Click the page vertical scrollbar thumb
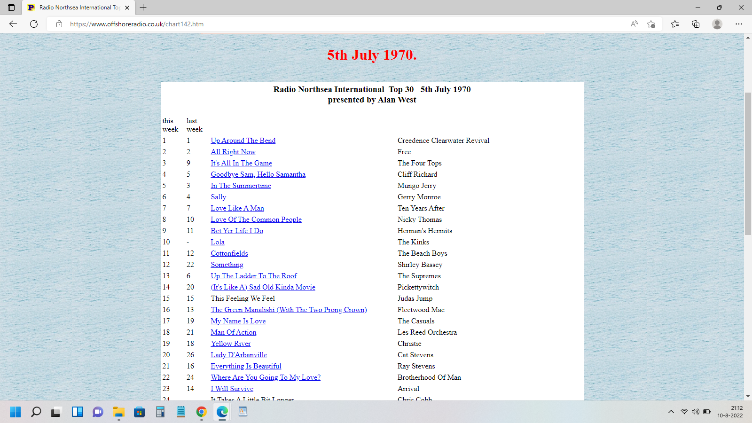Screen dimensions: 752x423 [748, 164]
